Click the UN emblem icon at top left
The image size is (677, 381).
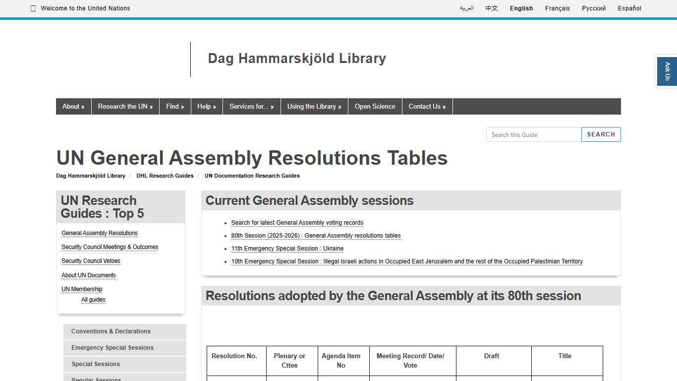point(33,8)
